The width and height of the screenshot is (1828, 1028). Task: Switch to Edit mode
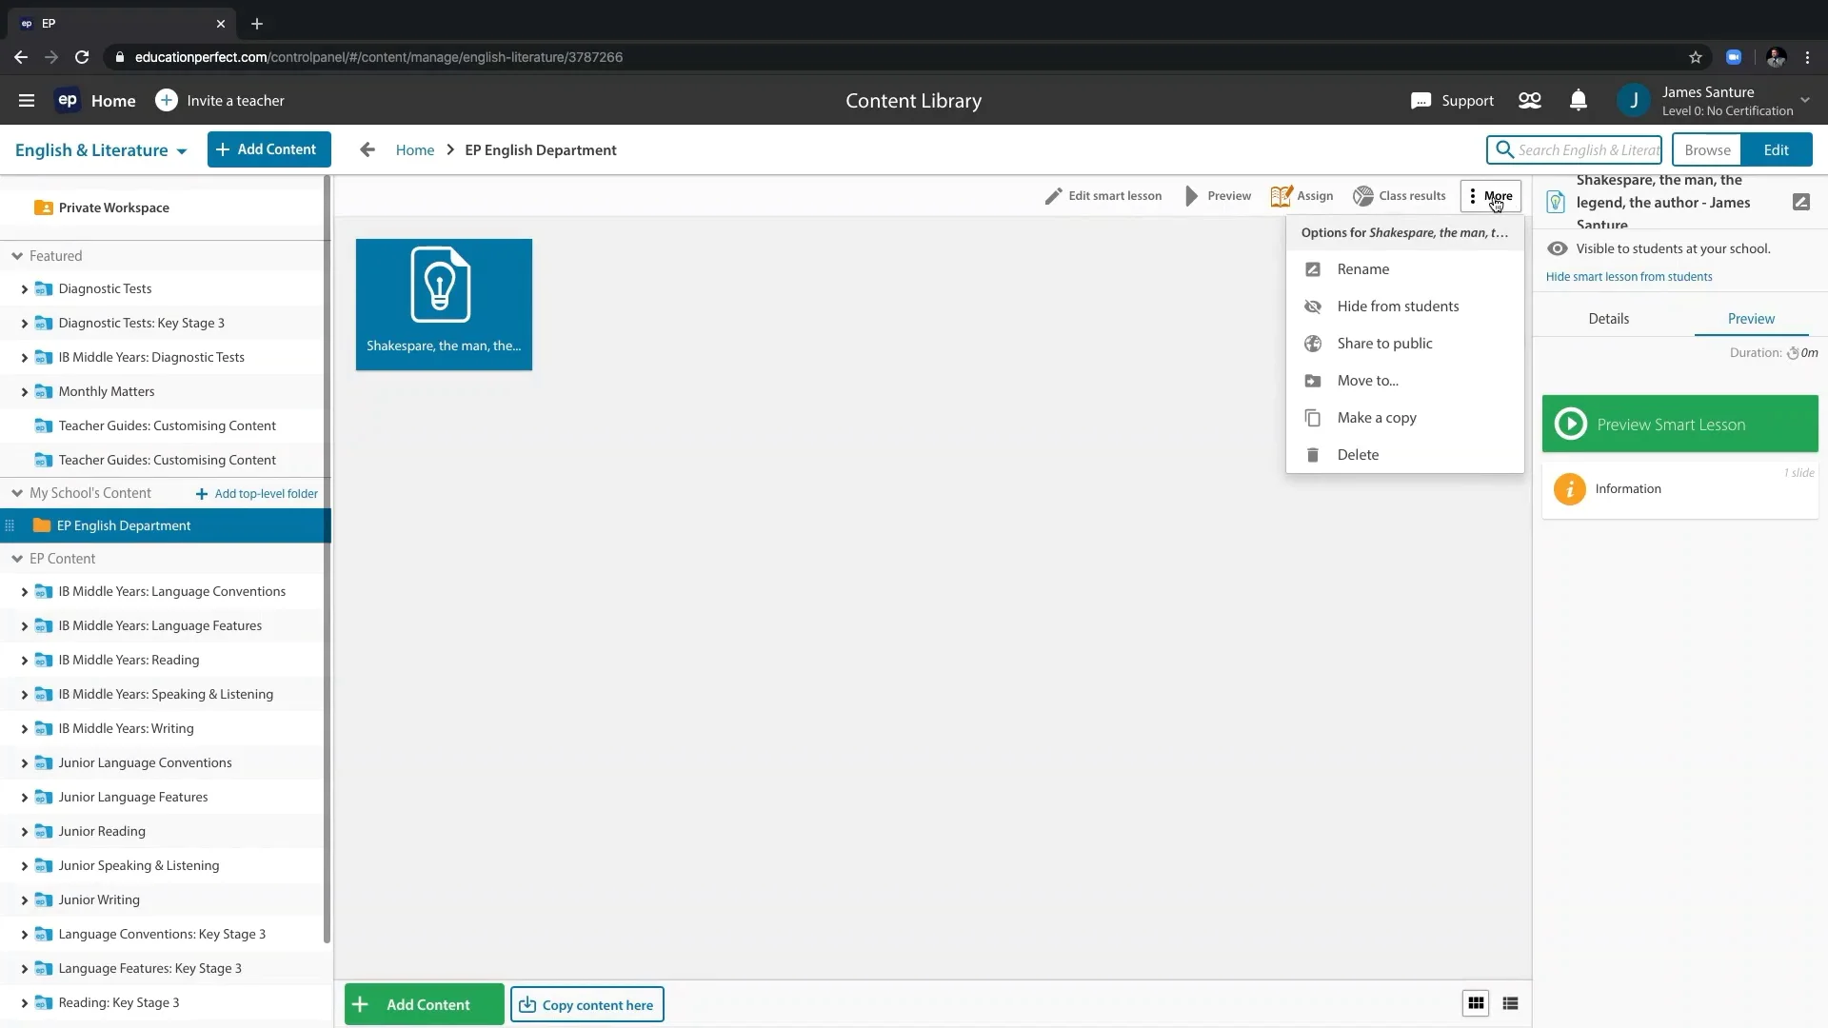(x=1777, y=150)
